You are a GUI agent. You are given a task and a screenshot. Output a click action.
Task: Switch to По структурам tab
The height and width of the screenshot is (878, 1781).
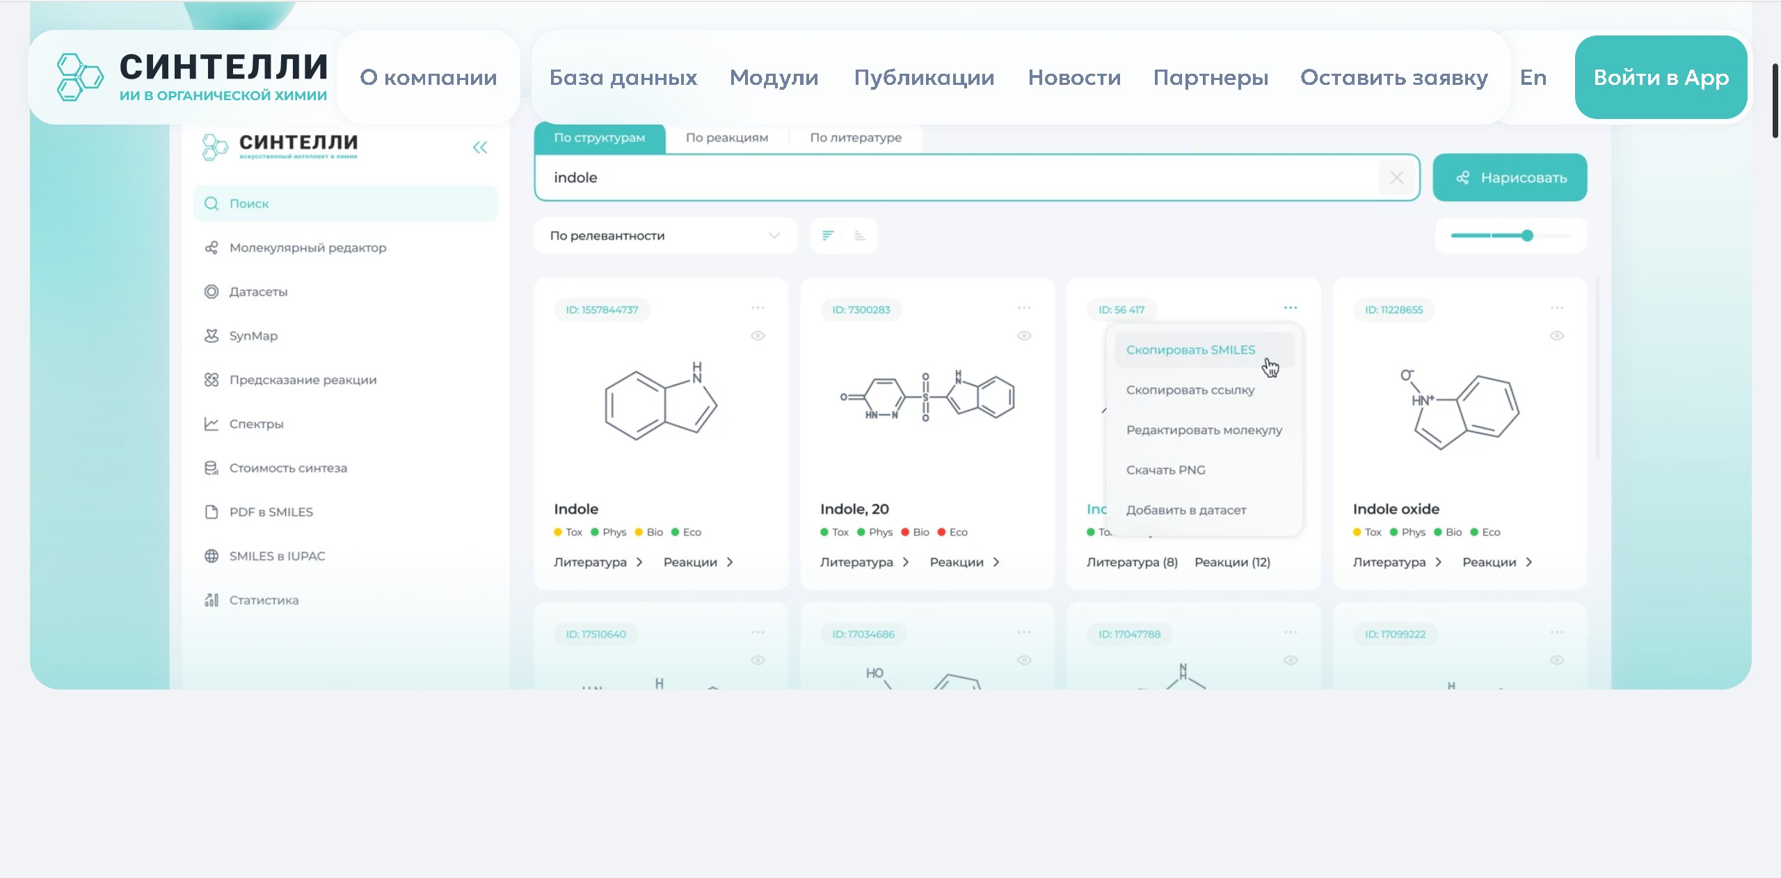point(600,138)
